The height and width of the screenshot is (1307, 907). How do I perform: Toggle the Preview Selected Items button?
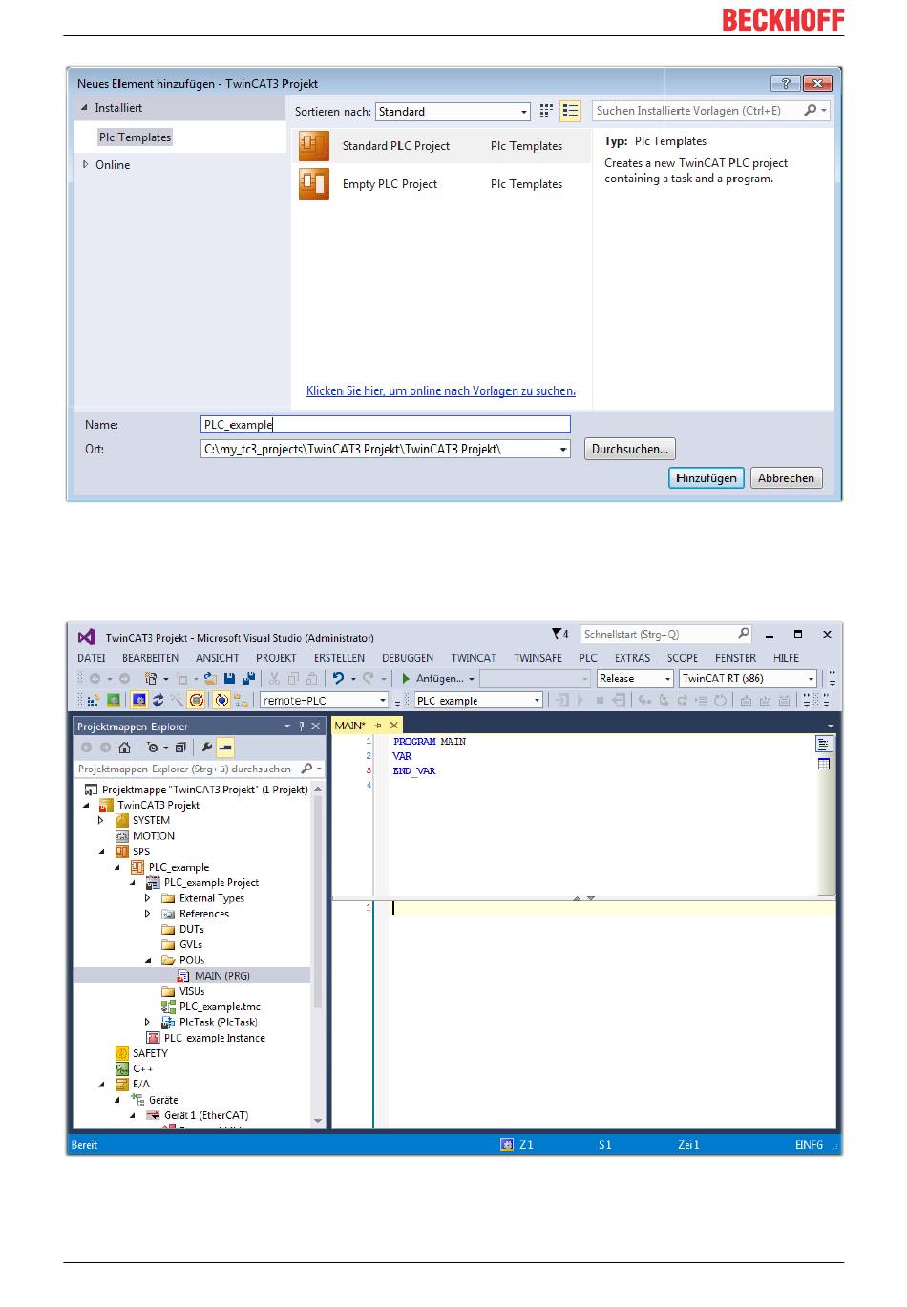pyautogui.click(x=225, y=748)
